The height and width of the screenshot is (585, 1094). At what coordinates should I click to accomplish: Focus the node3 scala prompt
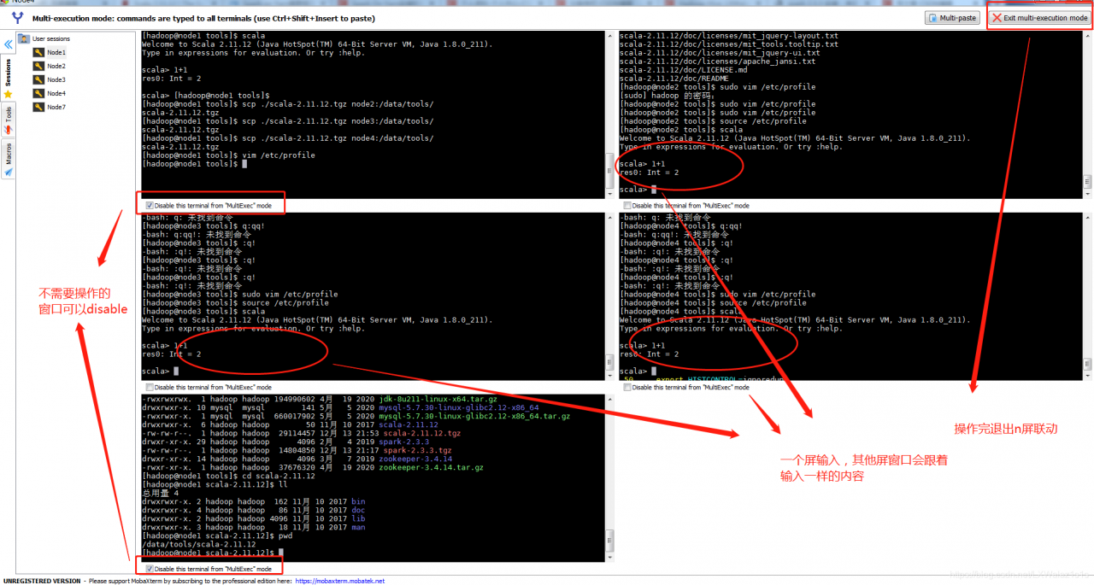pyautogui.click(x=161, y=371)
